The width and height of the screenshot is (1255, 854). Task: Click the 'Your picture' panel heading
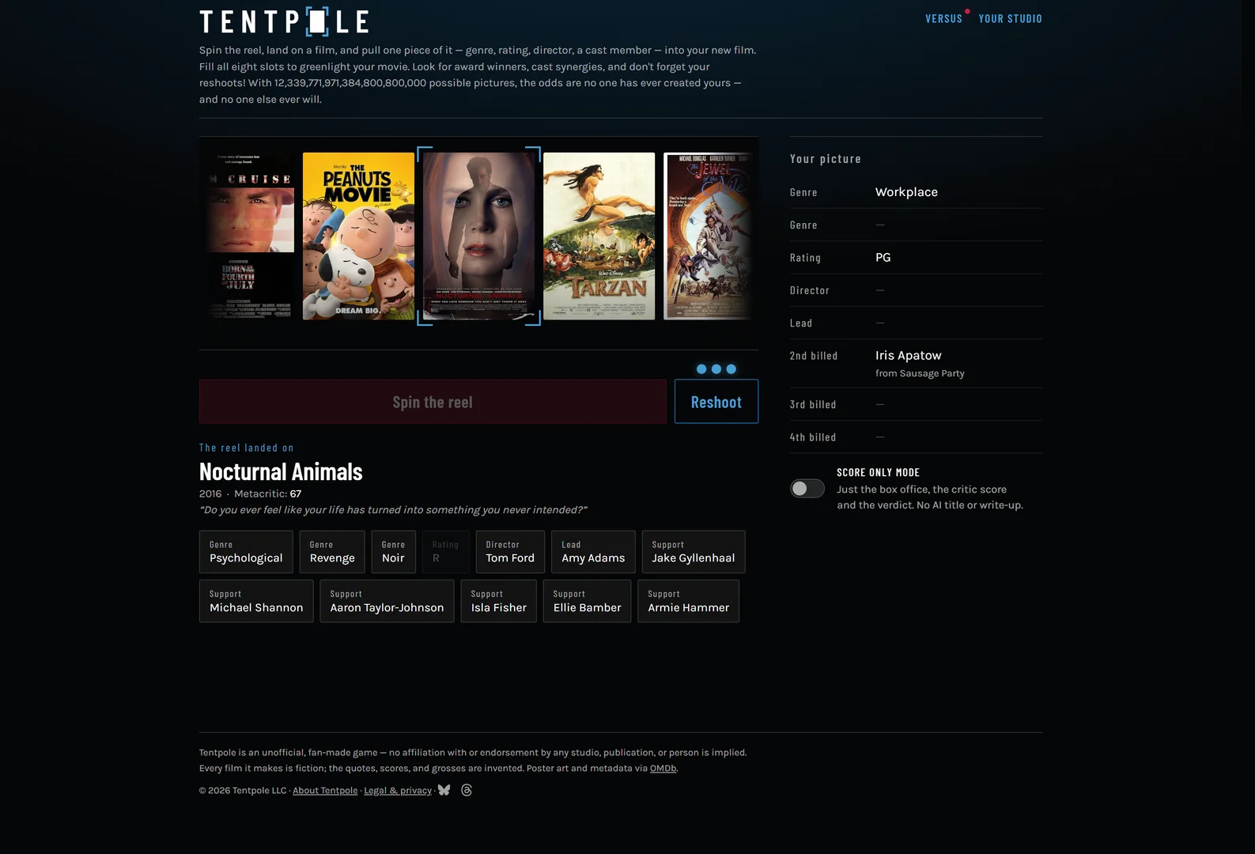coord(826,159)
